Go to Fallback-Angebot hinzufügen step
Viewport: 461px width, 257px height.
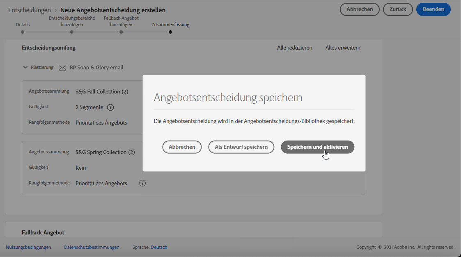(121, 21)
